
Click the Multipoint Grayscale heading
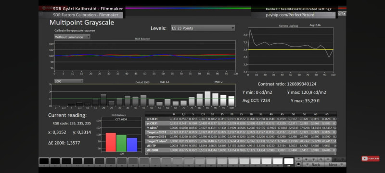[82, 23]
